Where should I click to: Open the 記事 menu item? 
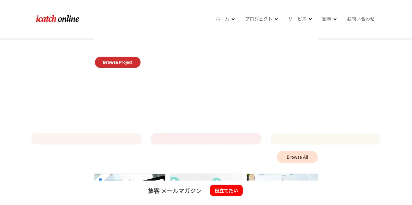coord(327,19)
